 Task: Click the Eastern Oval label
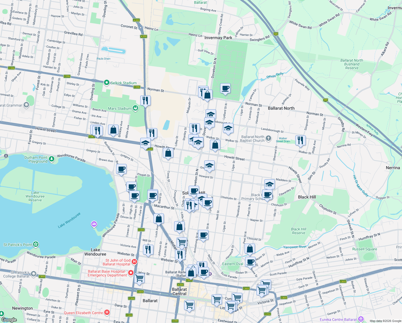tap(233, 264)
